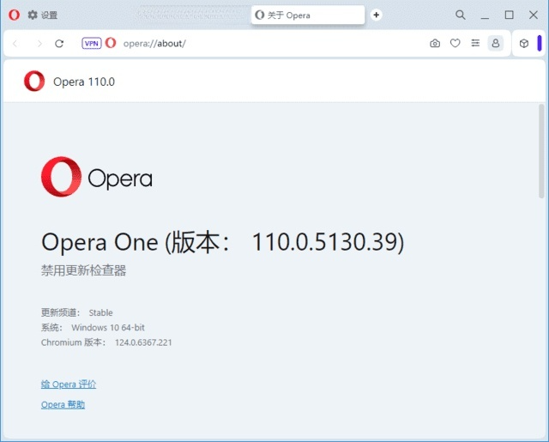Click the purple sidebar bar icon
Viewport: 549px width, 442px height.
pyautogui.click(x=540, y=43)
